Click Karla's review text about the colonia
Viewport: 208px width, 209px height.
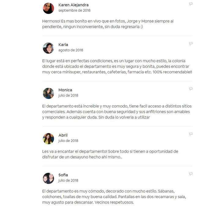(117, 66)
